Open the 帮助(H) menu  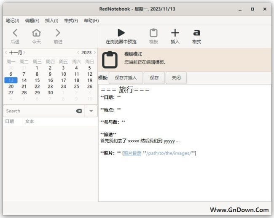point(91,21)
